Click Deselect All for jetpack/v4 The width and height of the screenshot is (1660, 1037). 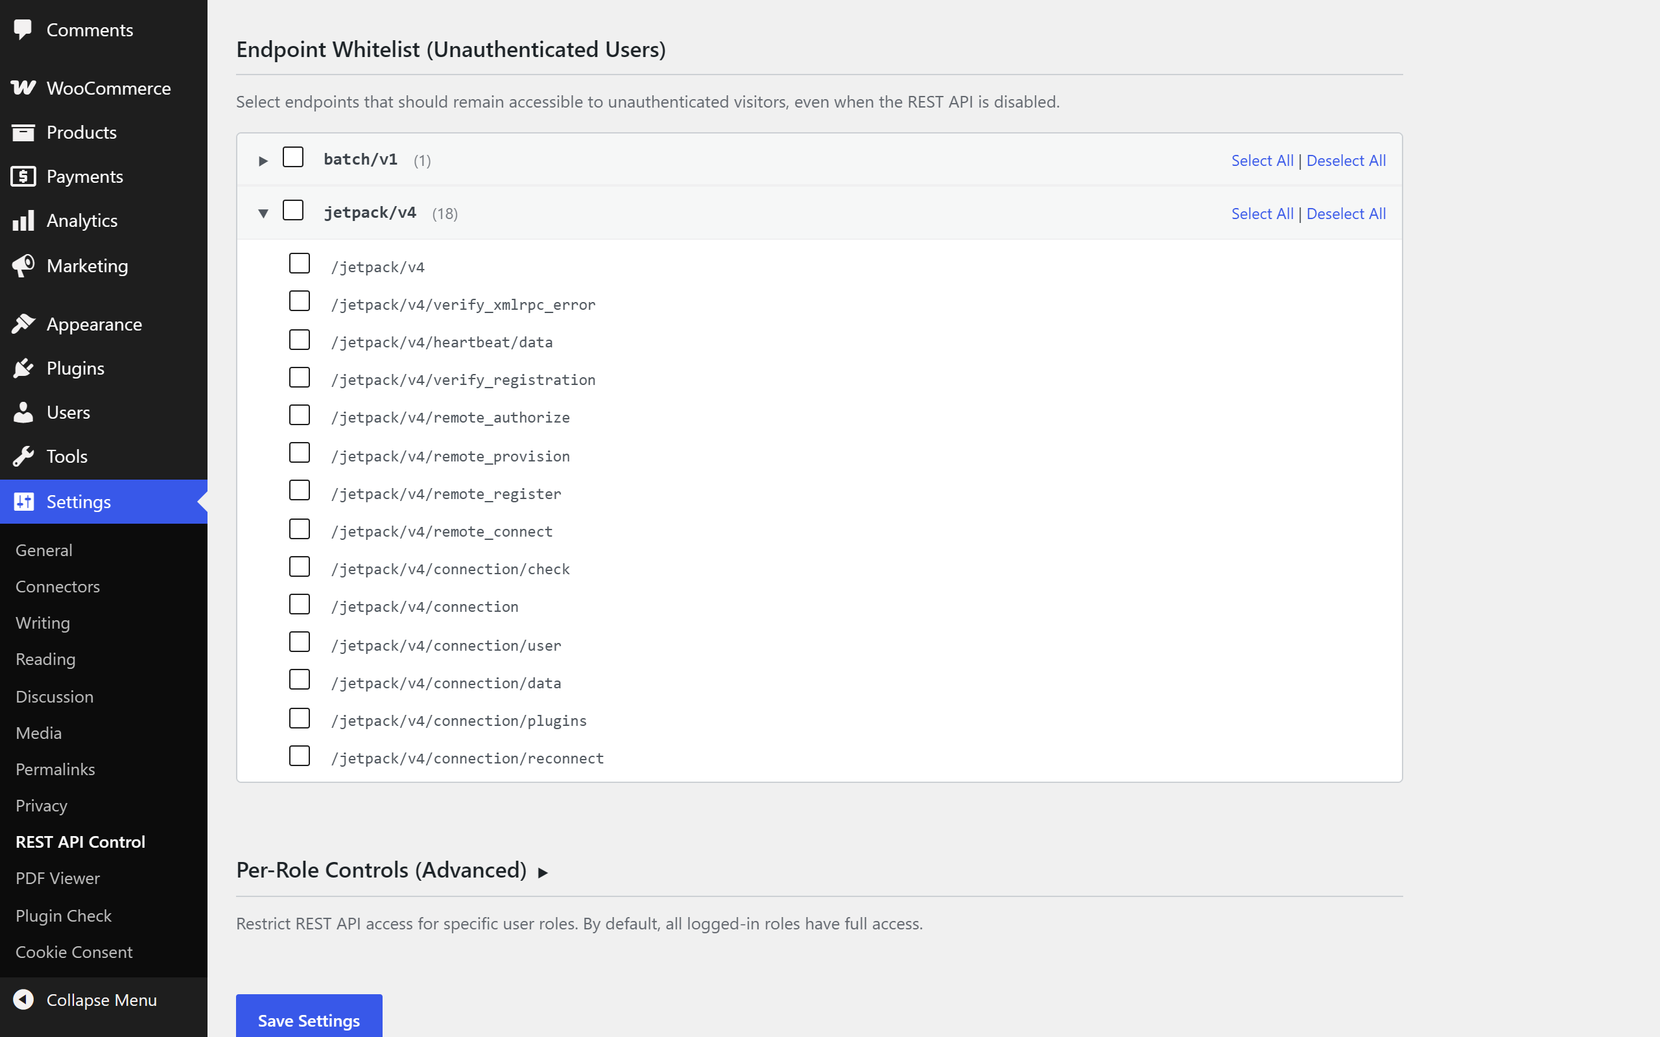point(1346,213)
